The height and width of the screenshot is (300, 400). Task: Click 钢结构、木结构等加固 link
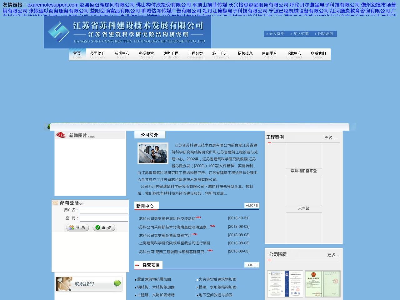(x=156, y=287)
